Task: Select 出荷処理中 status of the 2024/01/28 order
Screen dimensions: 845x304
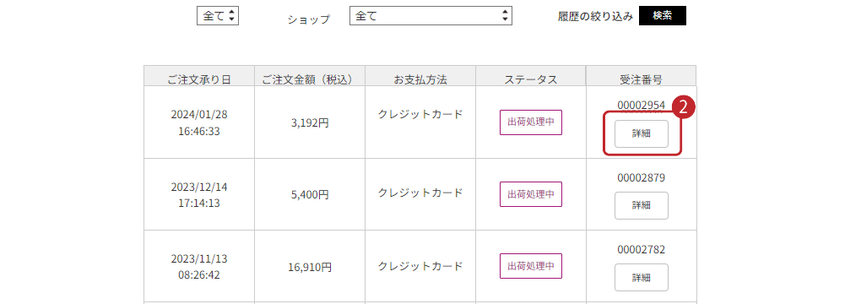Action: pos(531,122)
